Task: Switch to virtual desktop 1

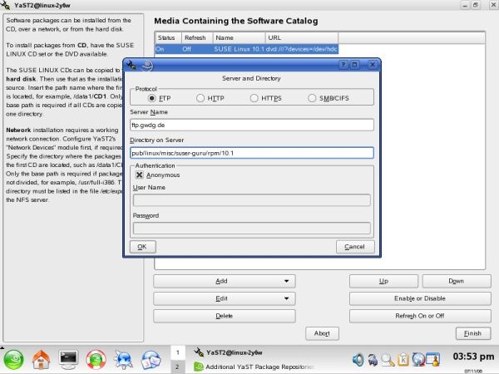Action: 178,352
